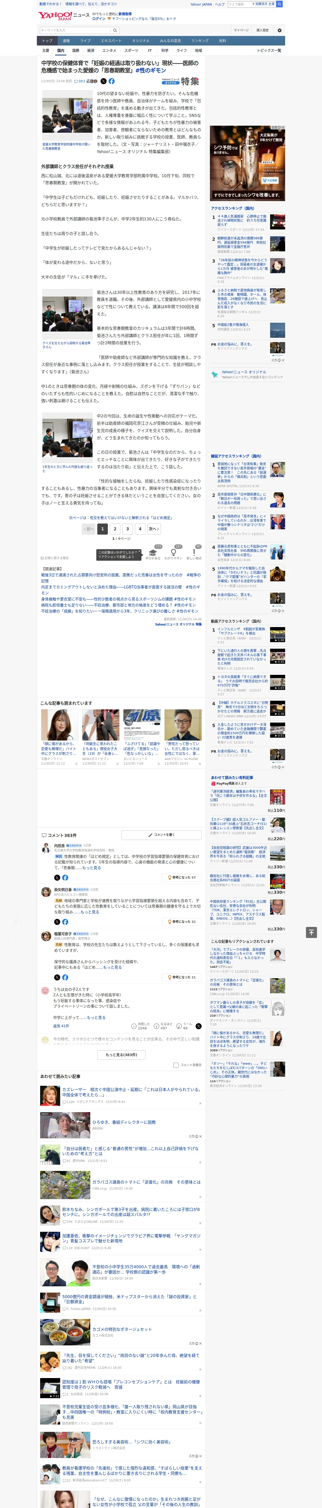This screenshot has width=322, height=1508.
Task: Click X share icon under 内田良's comment
Action: click(57, 877)
